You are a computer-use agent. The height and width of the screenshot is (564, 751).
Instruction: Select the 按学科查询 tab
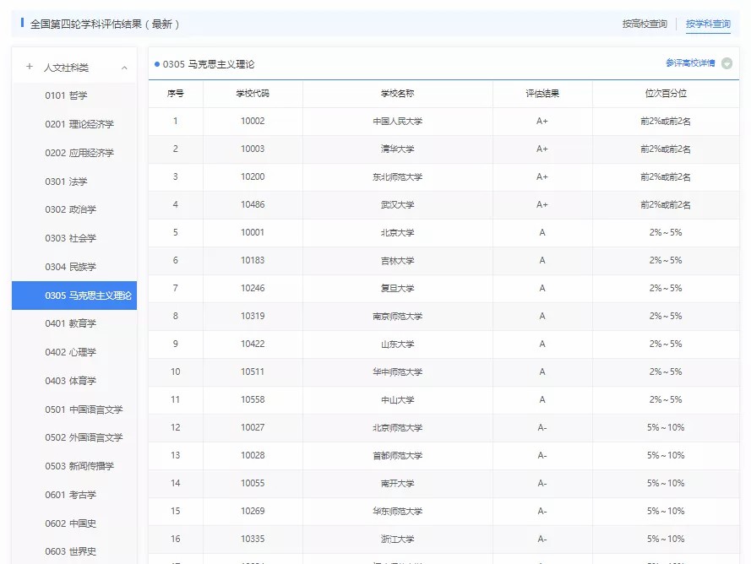point(708,24)
